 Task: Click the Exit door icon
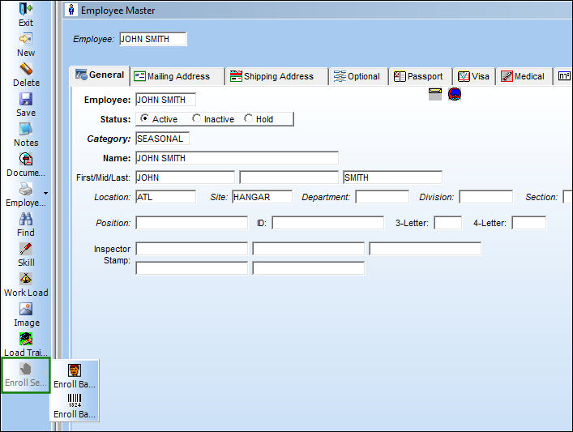tap(26, 9)
